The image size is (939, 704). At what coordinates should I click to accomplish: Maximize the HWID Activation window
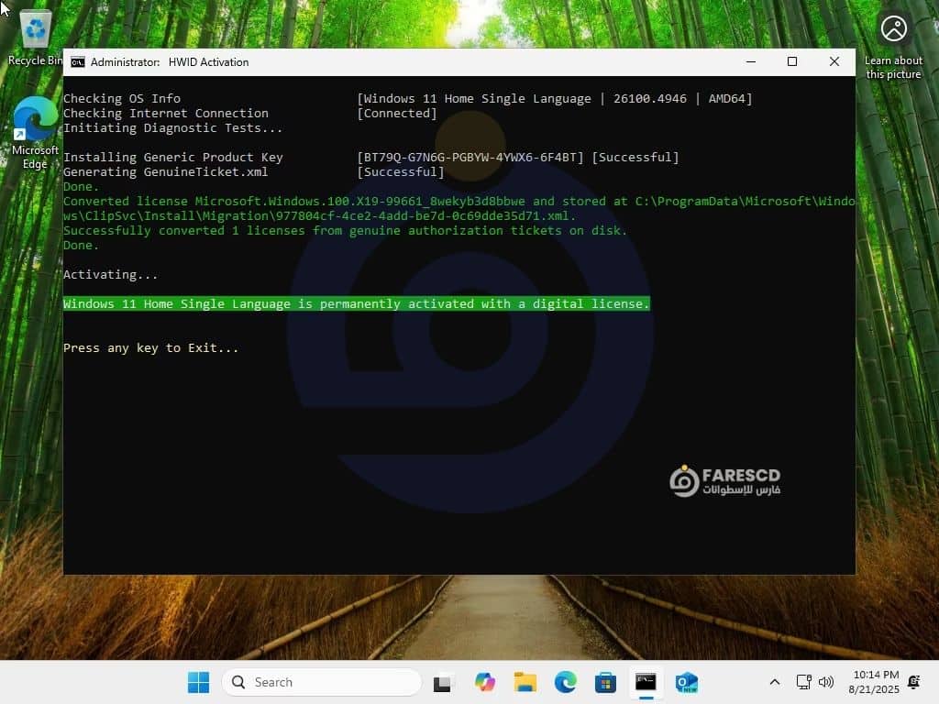coord(792,61)
